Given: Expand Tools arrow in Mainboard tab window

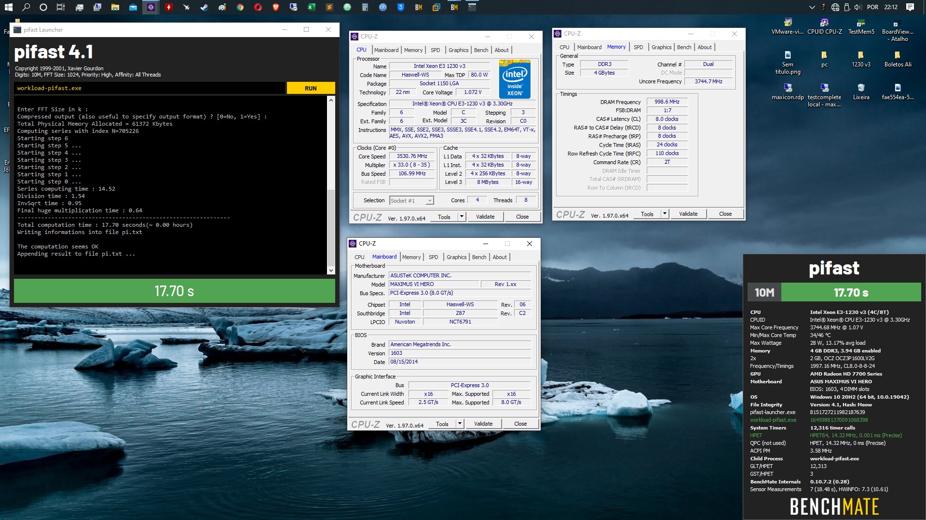Looking at the screenshot, I should tap(460, 424).
